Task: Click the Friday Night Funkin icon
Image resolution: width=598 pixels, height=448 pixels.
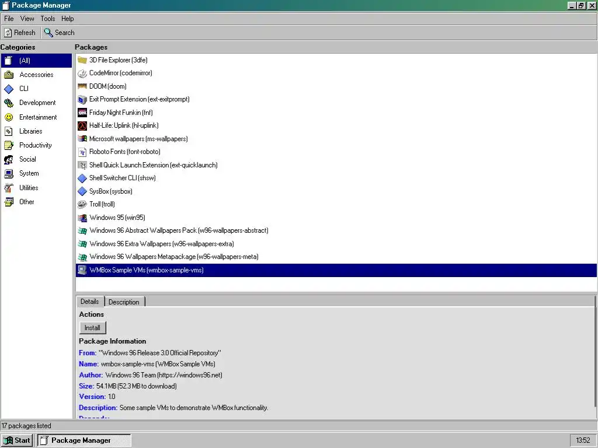Action: (x=82, y=113)
